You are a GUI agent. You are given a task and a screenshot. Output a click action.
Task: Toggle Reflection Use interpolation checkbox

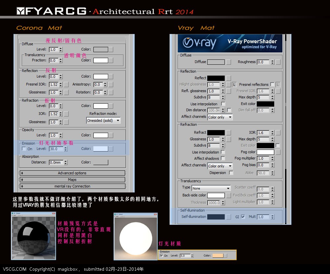[x=223, y=104]
